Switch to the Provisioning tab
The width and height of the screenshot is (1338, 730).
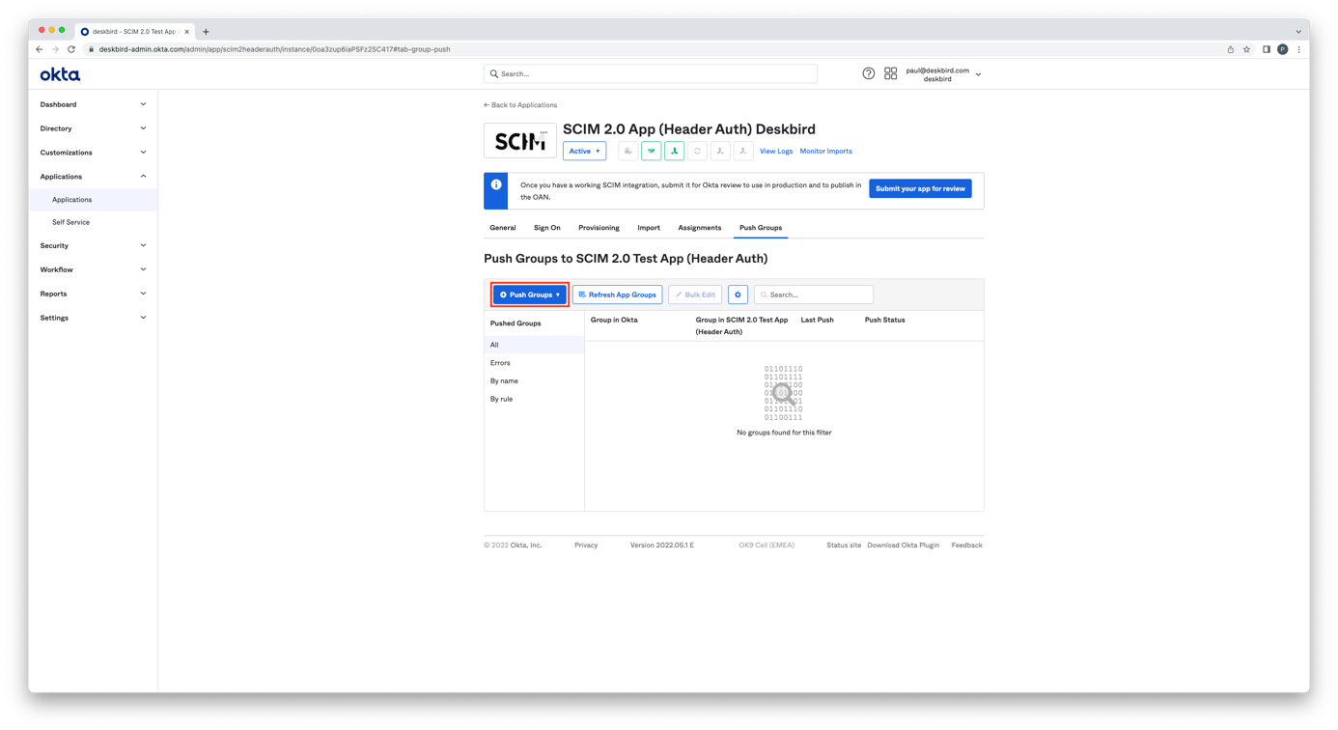pos(599,228)
